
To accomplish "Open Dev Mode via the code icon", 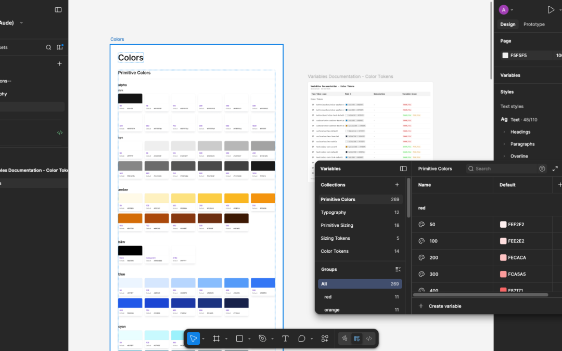I will click(369, 338).
